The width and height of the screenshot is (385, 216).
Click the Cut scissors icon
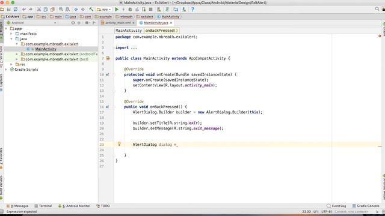pos(38,10)
